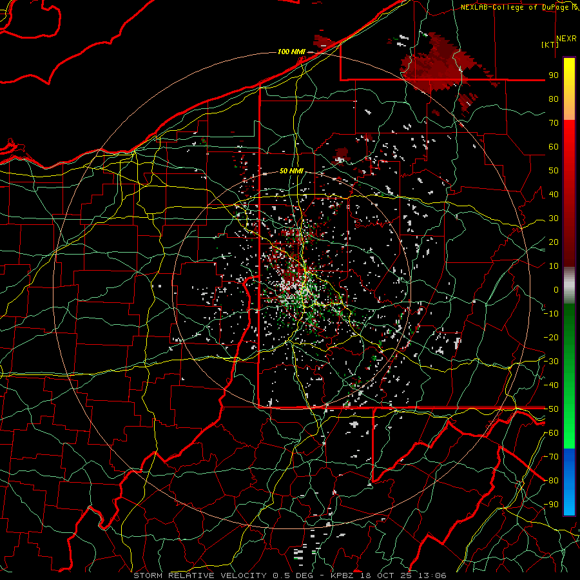Select the 70 value on the velocity scale
This screenshot has width=580, height=580.
click(554, 123)
